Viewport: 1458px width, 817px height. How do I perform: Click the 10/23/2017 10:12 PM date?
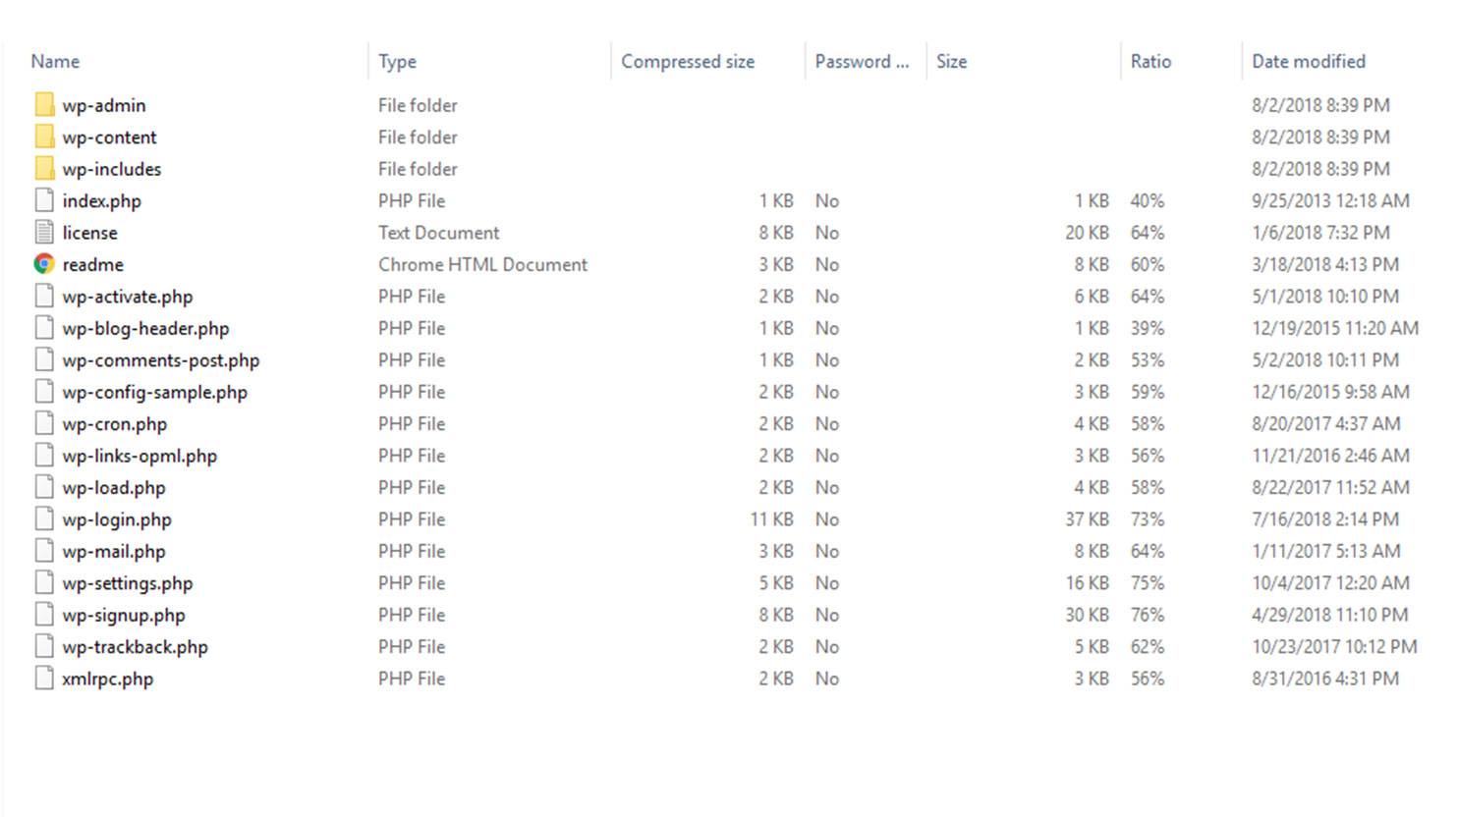pos(1334,647)
